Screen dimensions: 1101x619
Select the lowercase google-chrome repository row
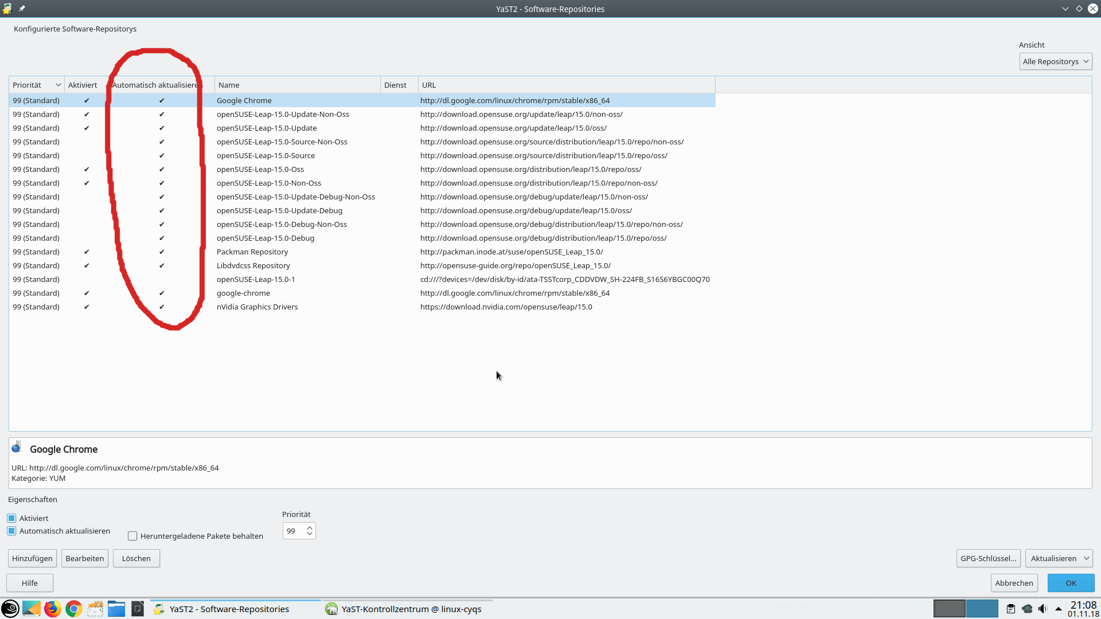(x=362, y=293)
